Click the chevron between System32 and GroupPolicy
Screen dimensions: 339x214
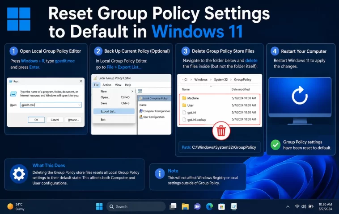coord(231,80)
